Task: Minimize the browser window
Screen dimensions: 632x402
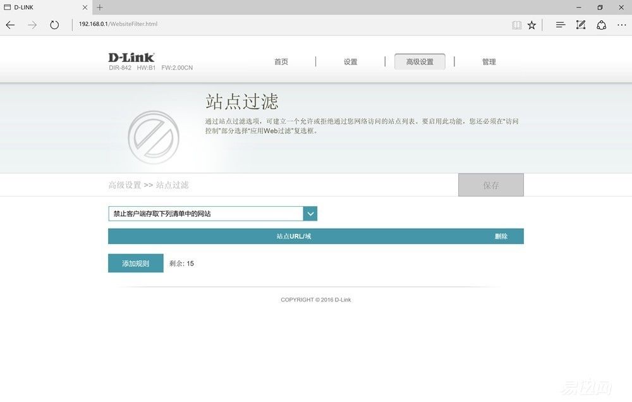Action: [579, 7]
